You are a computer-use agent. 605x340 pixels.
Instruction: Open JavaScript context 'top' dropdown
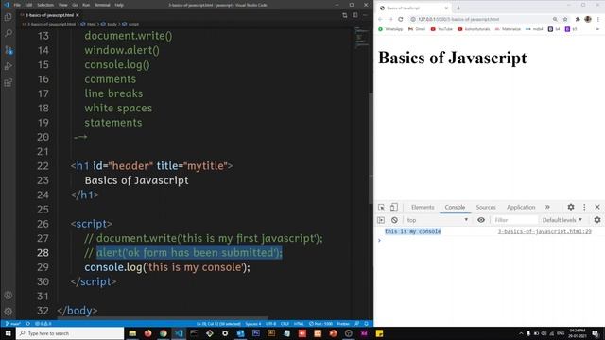click(437, 220)
